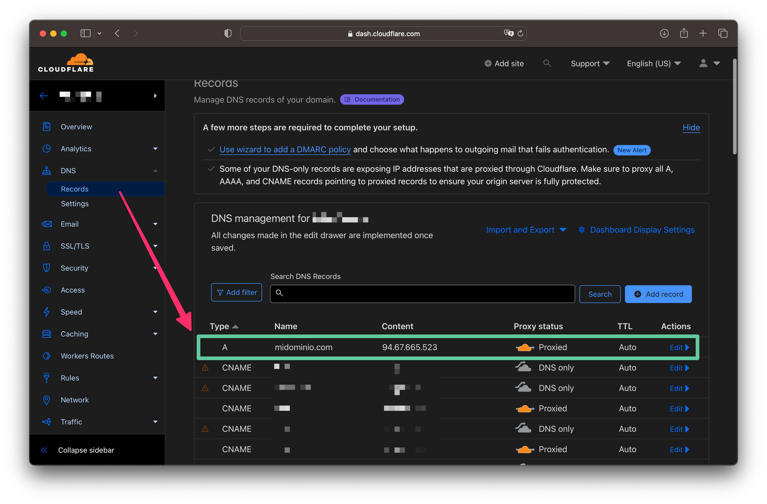The width and height of the screenshot is (767, 504).
Task: Click the back arrow beside domain name
Action: pos(44,96)
